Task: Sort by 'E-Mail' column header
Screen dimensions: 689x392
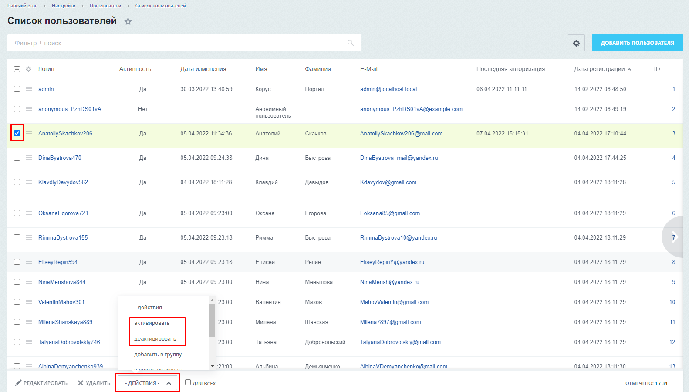Action: [369, 69]
